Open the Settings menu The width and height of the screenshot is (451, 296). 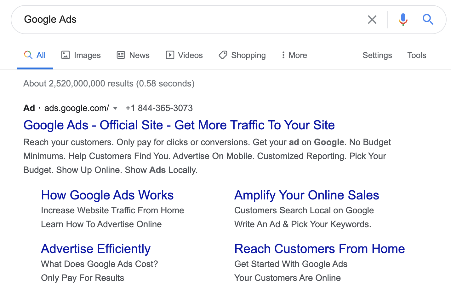(x=377, y=55)
